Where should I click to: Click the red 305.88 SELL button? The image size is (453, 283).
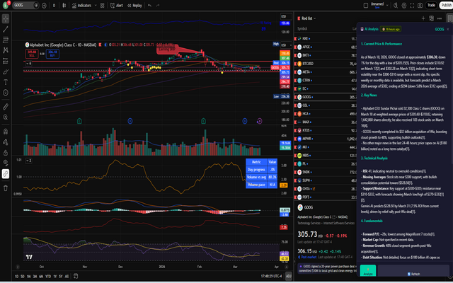coord(32,54)
